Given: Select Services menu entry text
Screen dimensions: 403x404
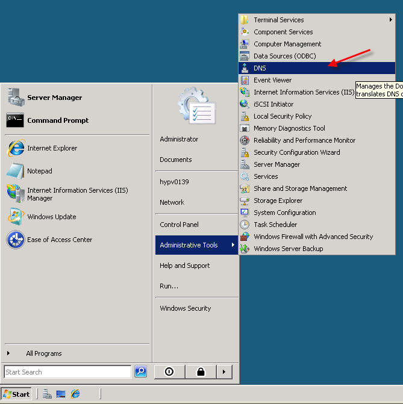Looking at the screenshot, I should 266,176.
